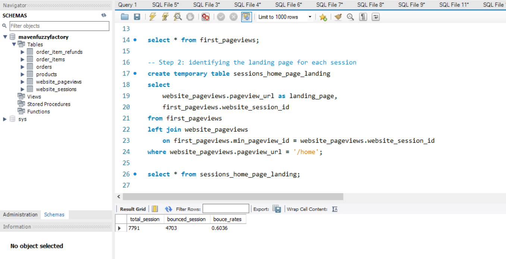Sort by the bouce_rates column header

227,219
